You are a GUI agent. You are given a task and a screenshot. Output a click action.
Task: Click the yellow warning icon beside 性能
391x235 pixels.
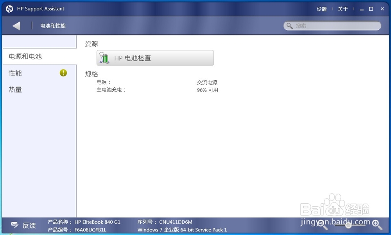tap(63, 73)
